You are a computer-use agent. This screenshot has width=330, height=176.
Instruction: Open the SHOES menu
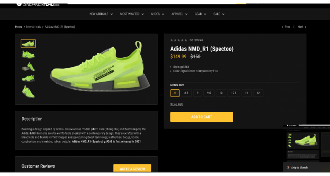tap(155, 14)
